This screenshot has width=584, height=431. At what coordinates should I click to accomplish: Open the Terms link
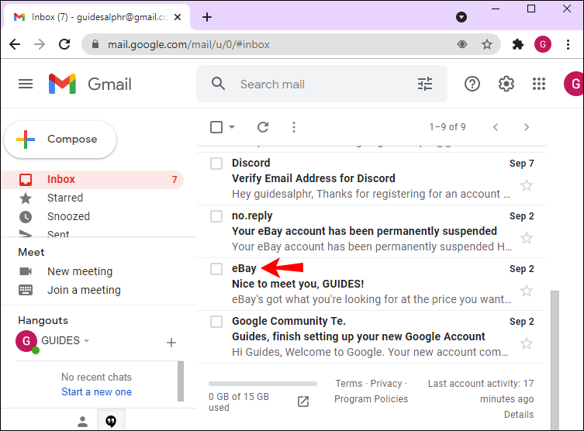pyautogui.click(x=348, y=384)
